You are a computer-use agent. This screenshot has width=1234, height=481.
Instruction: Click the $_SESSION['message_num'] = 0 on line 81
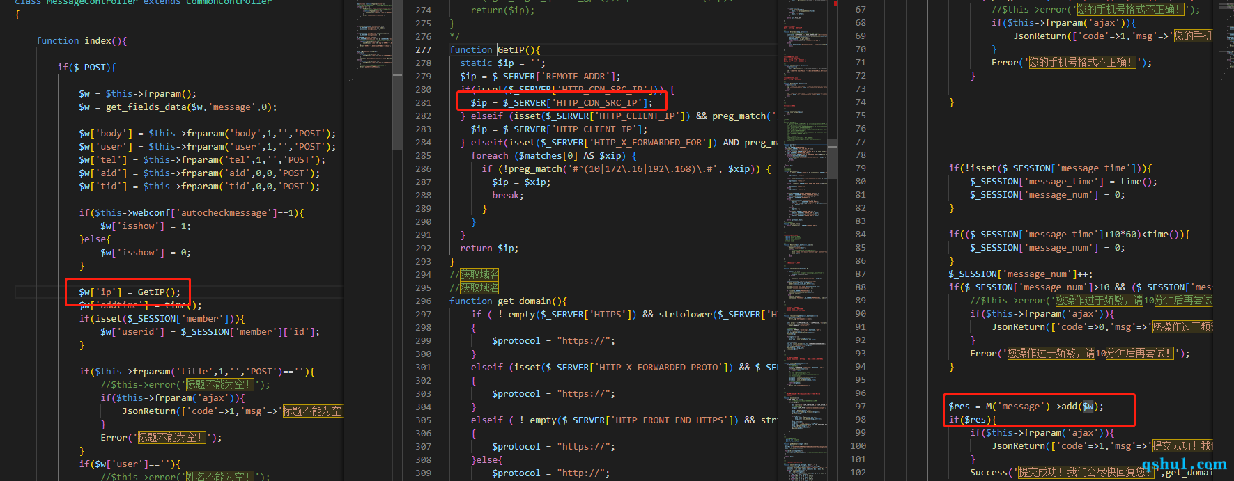coord(1047,194)
